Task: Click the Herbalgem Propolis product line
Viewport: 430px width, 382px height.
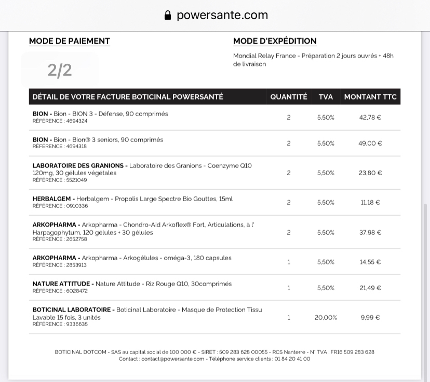Action: [132, 202]
